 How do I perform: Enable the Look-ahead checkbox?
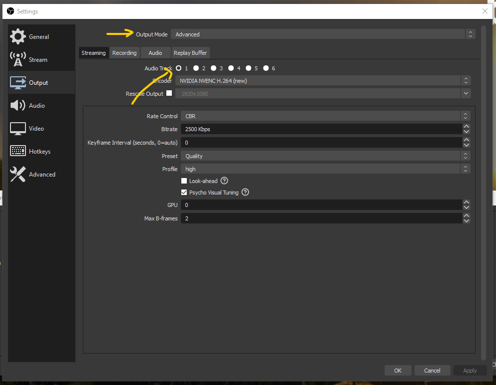(x=184, y=181)
